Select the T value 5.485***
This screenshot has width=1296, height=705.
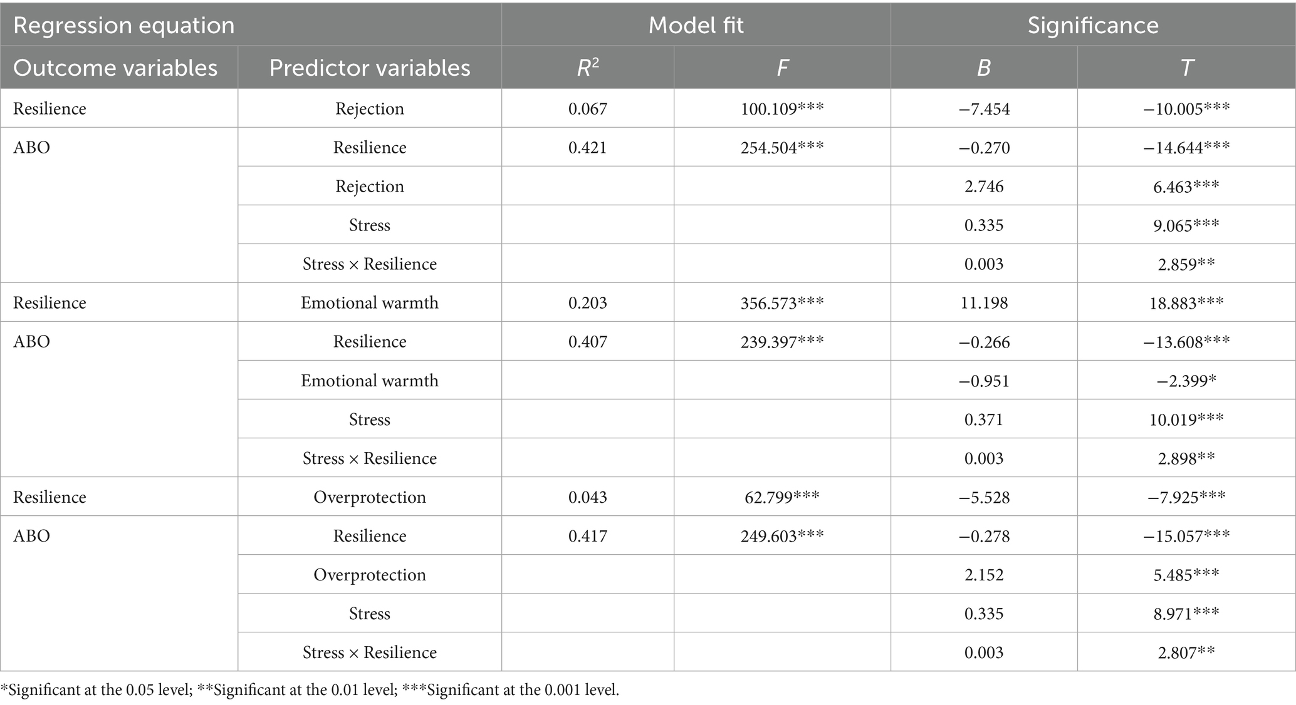(x=1186, y=575)
